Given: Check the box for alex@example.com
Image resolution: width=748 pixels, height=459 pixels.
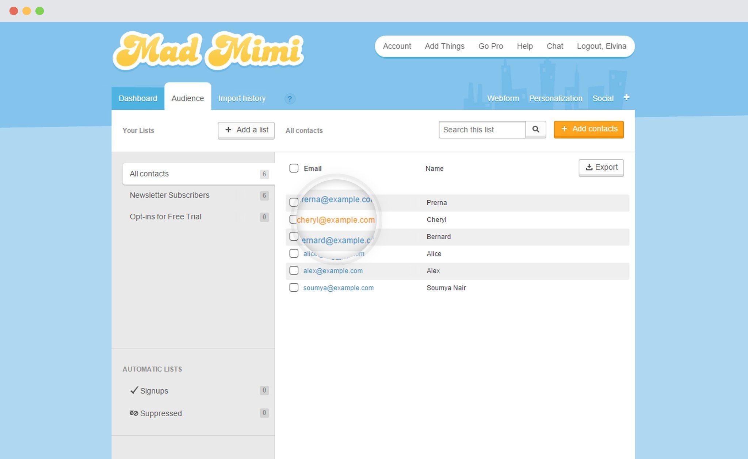Looking at the screenshot, I should (x=294, y=271).
